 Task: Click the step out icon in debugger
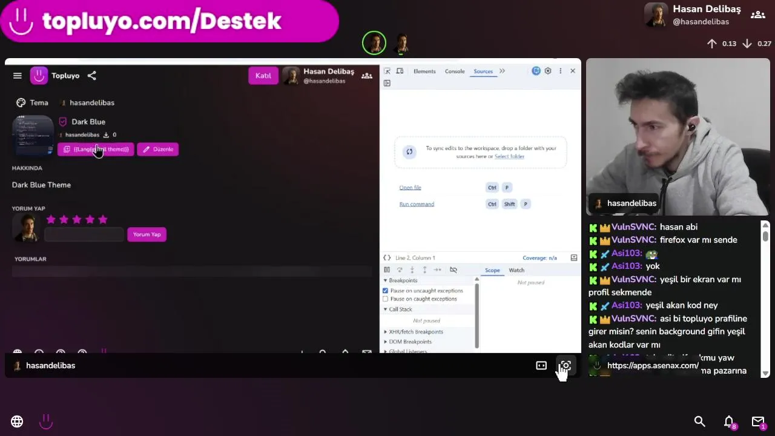424,270
